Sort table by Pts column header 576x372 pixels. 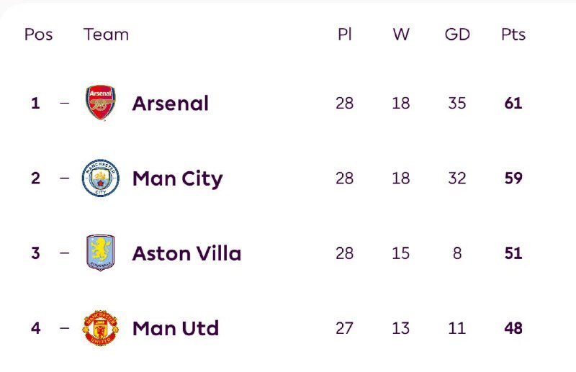pos(513,35)
